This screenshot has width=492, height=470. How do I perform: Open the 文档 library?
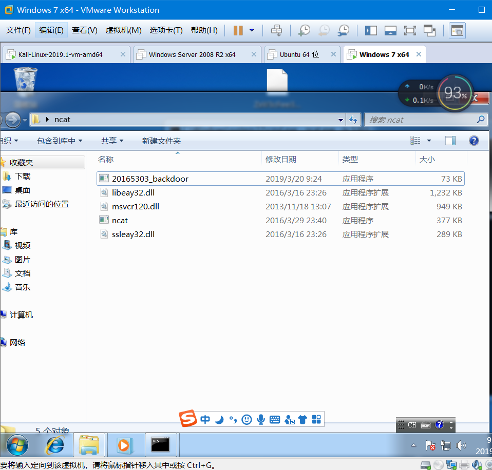click(23, 273)
